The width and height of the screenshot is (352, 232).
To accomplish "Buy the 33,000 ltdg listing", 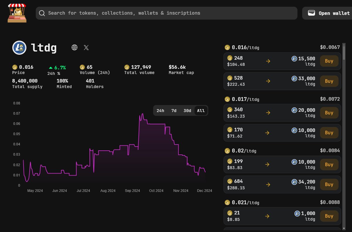I will [x=329, y=81].
